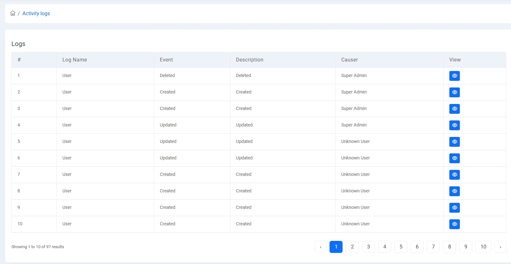This screenshot has width=511, height=264.
Task: Navigate to page 6
Action: (x=417, y=247)
